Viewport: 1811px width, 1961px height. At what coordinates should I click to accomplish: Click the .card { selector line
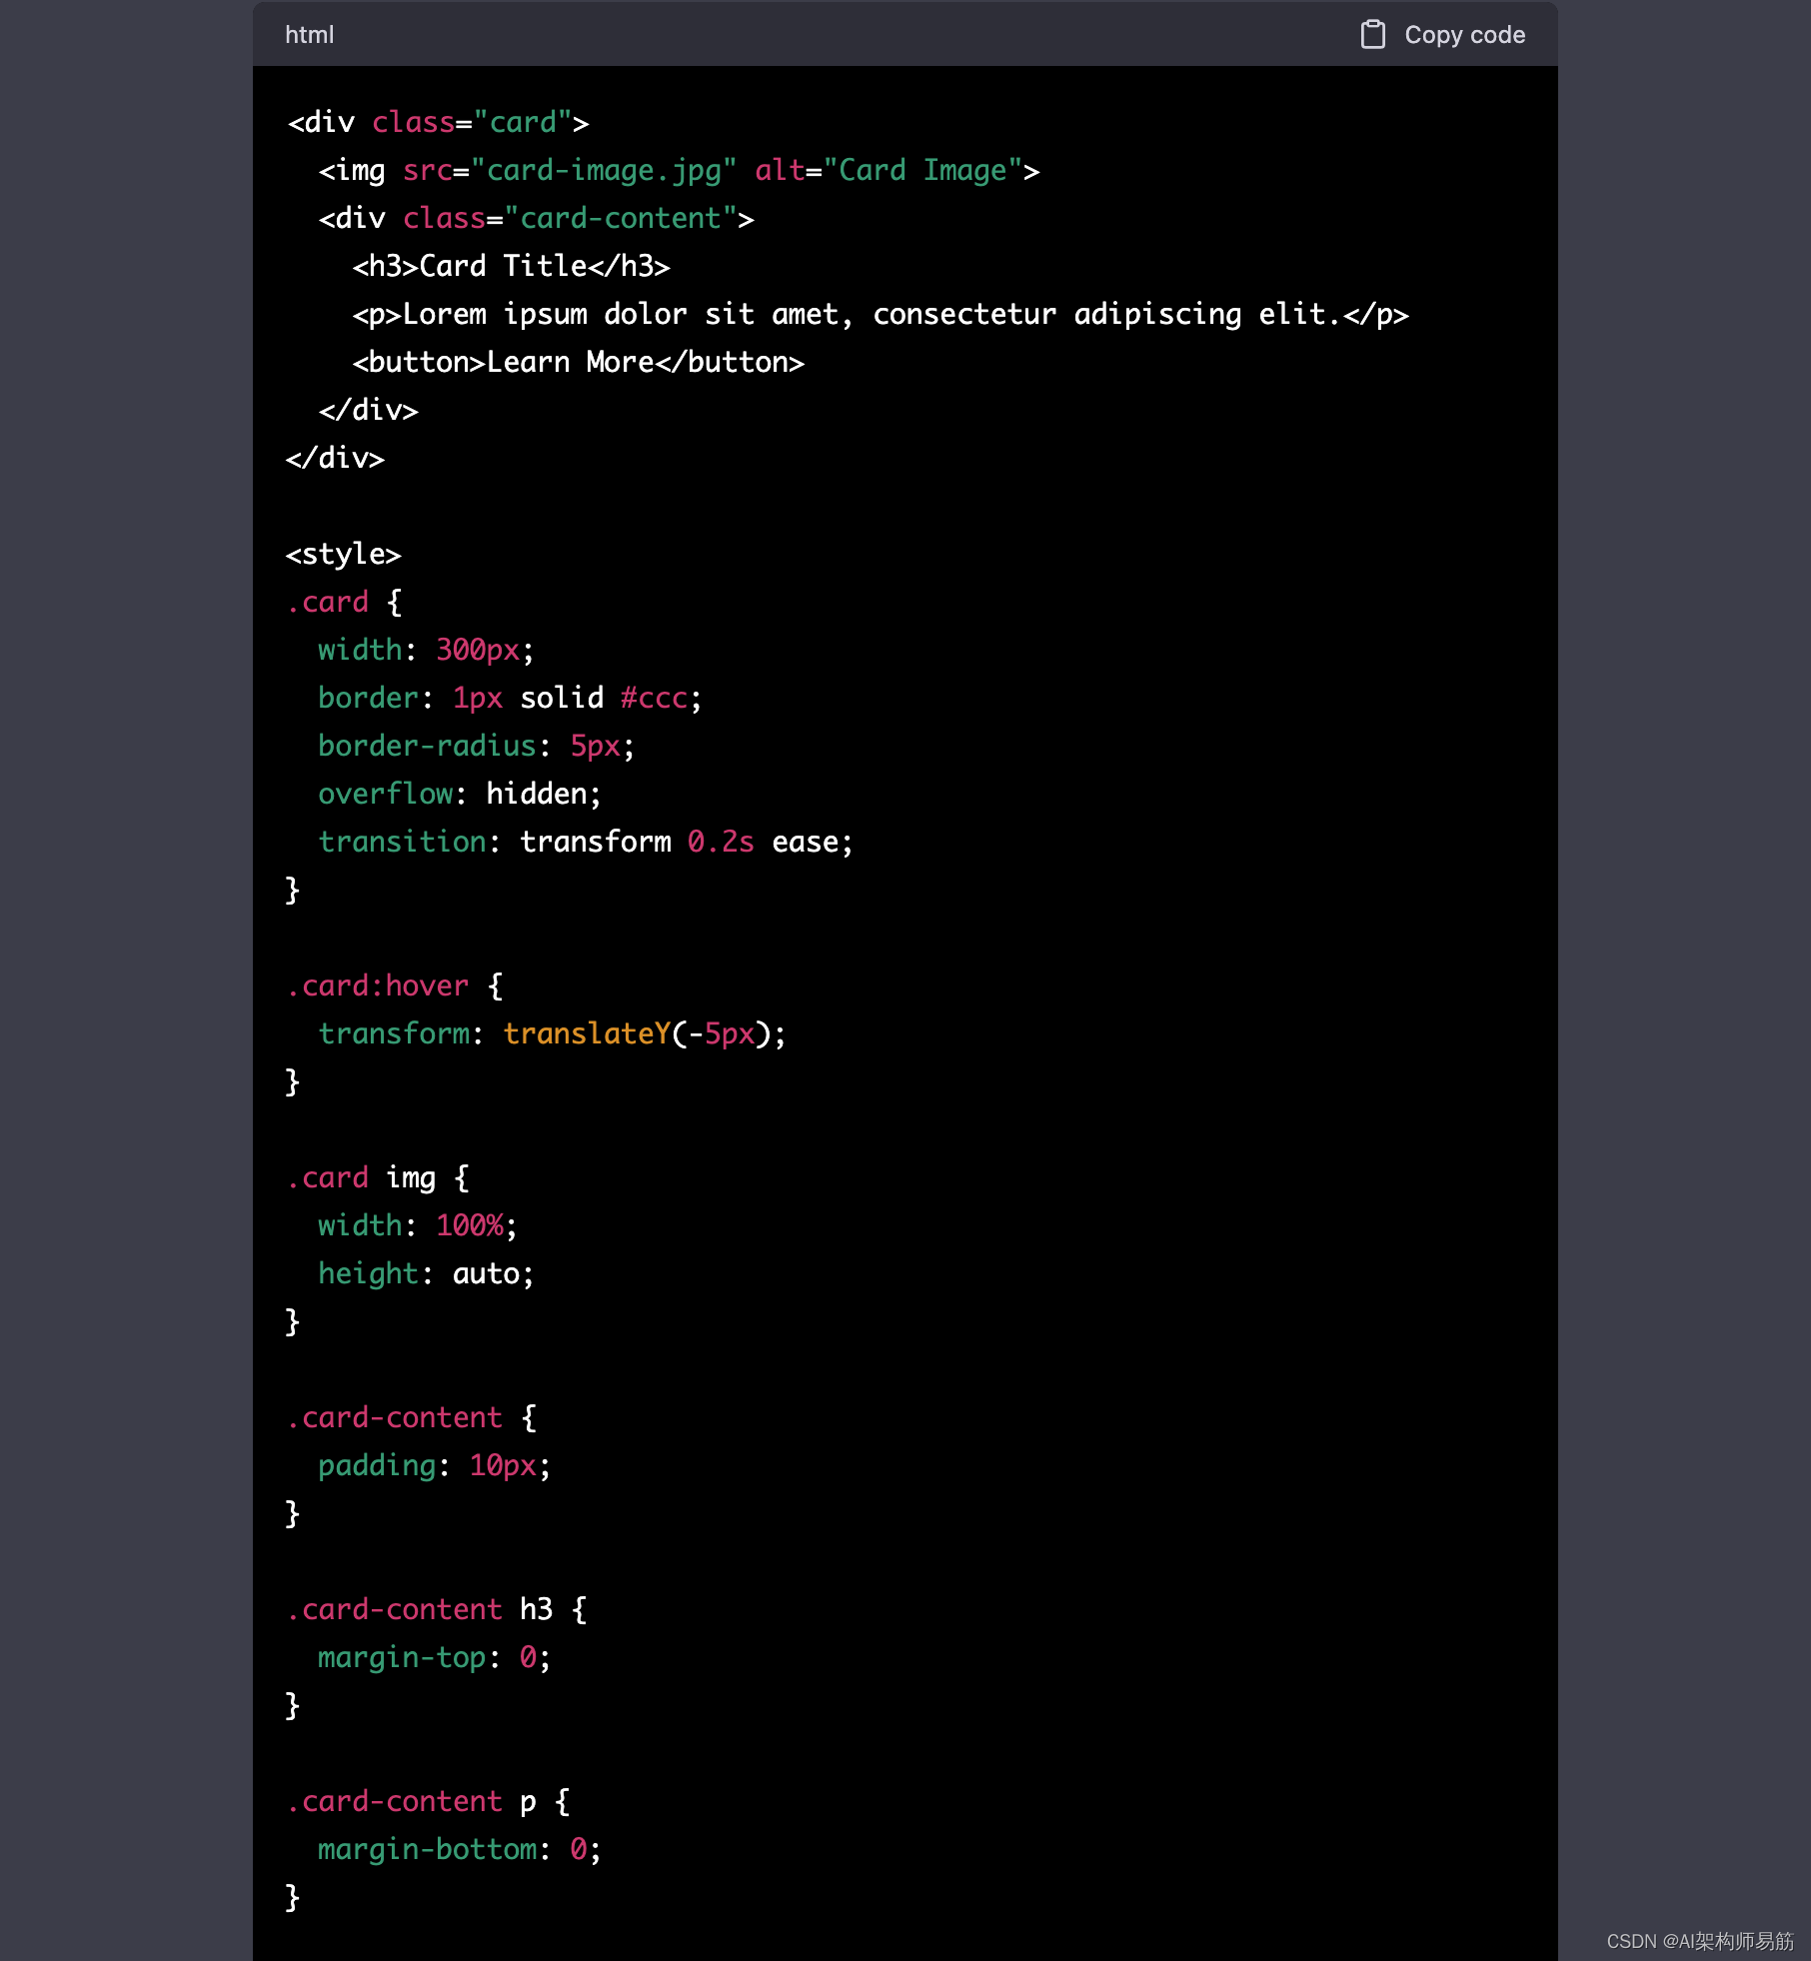[x=344, y=602]
